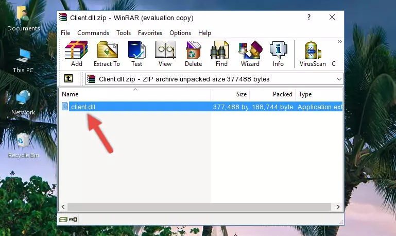Screen dimensions: 396x236
Task: Select the client.dll file row
Action: point(201,107)
